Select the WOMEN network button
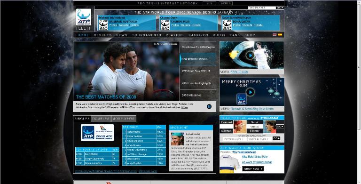This screenshot has height=184, width=361. click(226, 3)
